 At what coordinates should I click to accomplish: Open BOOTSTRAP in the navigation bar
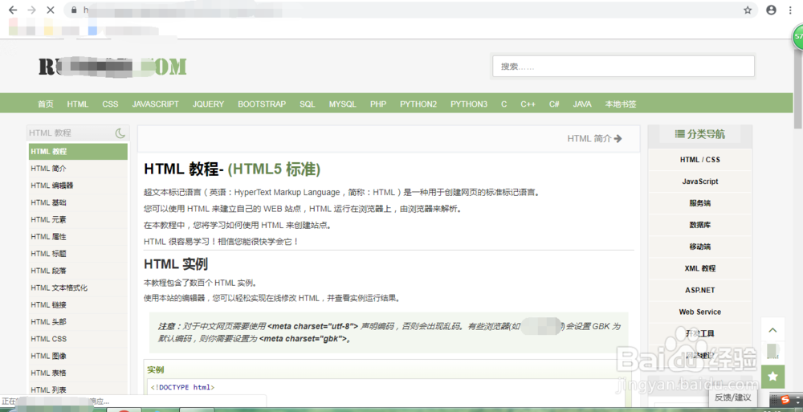(262, 104)
